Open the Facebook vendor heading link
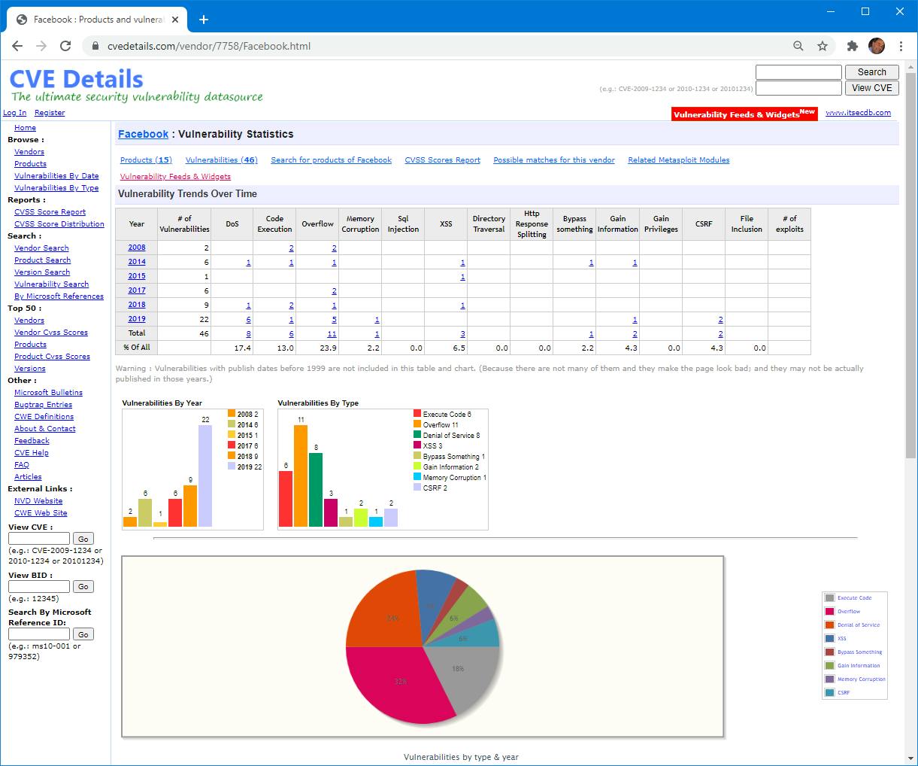 click(x=143, y=134)
